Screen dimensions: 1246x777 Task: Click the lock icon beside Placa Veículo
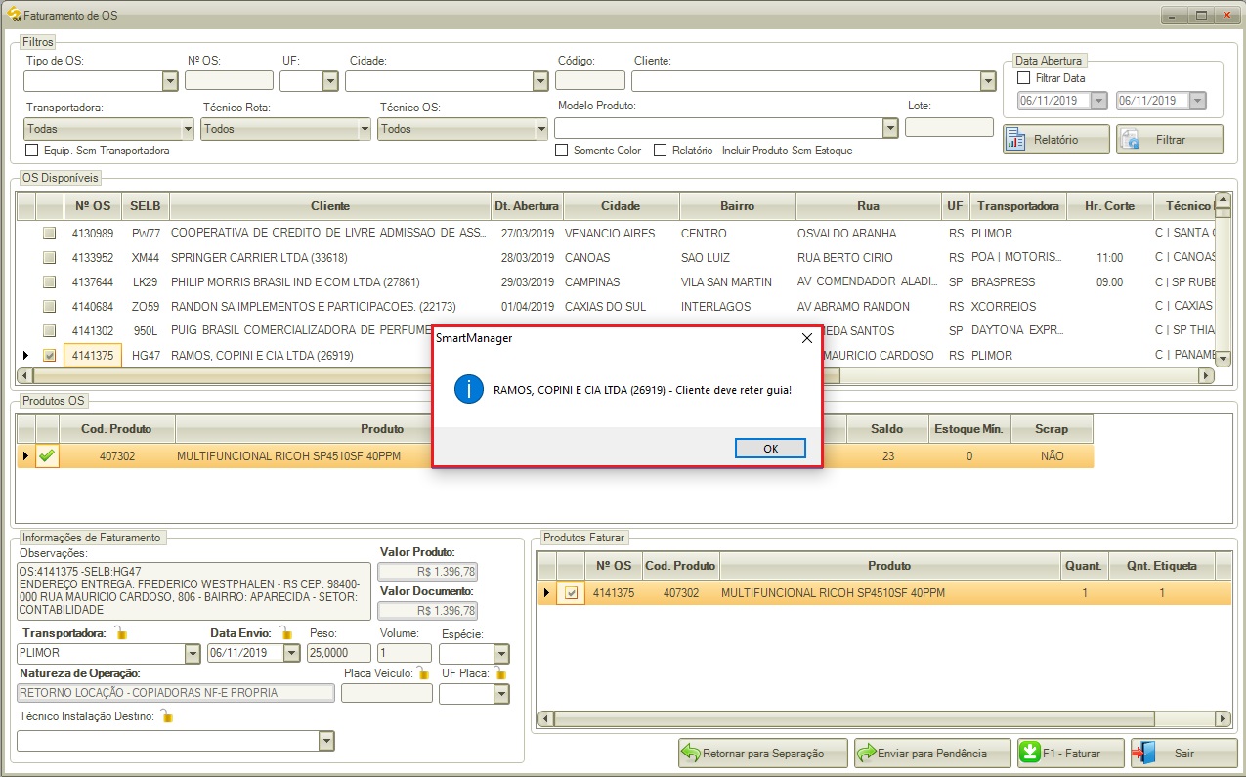(x=423, y=672)
